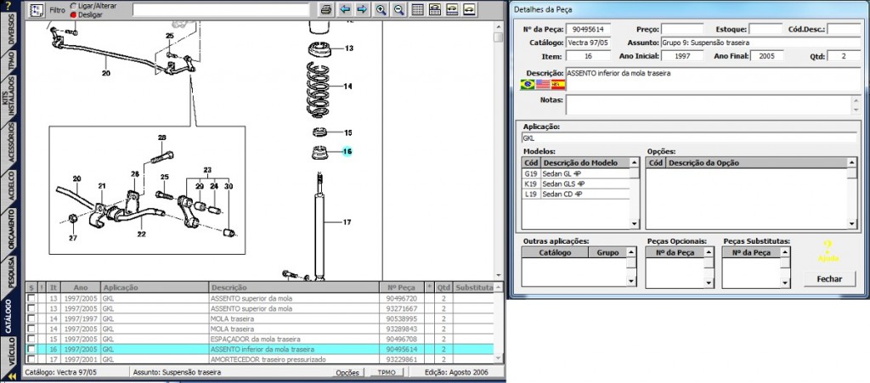Open the PESQUISA sidebar tab
This screenshot has width=870, height=383.
11,273
